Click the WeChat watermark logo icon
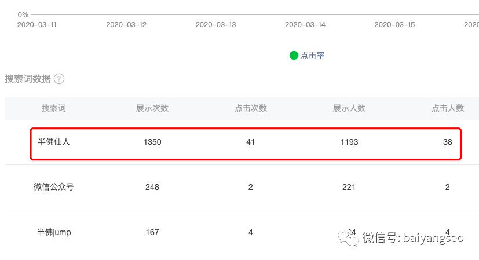The height and width of the screenshot is (260, 479). pyautogui.click(x=350, y=237)
